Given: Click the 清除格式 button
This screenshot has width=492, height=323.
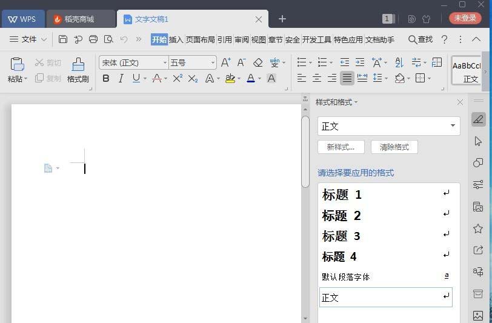Looking at the screenshot, I should pyautogui.click(x=394, y=147).
